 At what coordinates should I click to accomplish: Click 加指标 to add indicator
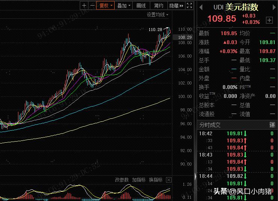(x=139, y=180)
